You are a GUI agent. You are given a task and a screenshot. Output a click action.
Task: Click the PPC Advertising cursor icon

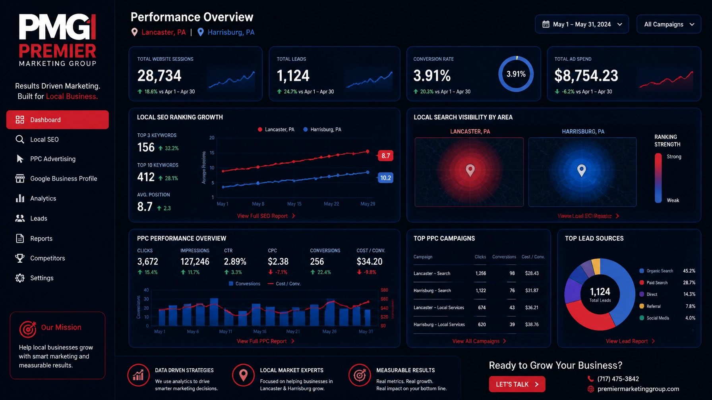pos(20,159)
